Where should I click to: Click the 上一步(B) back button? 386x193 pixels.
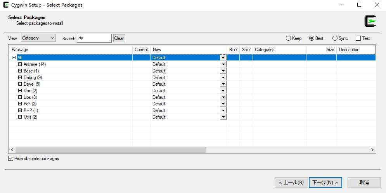point(291,183)
